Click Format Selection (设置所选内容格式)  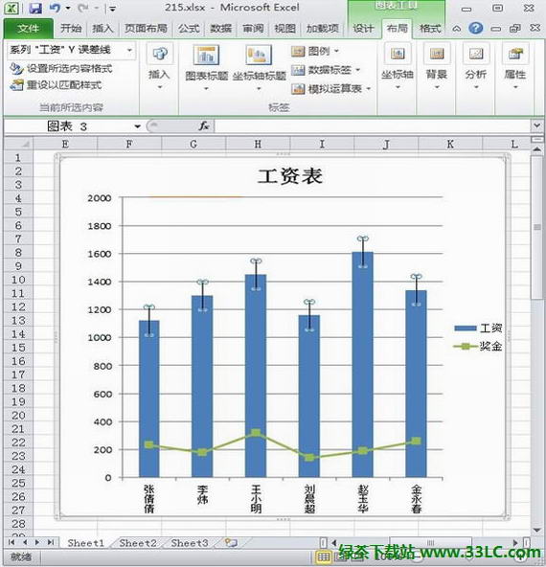(x=61, y=68)
